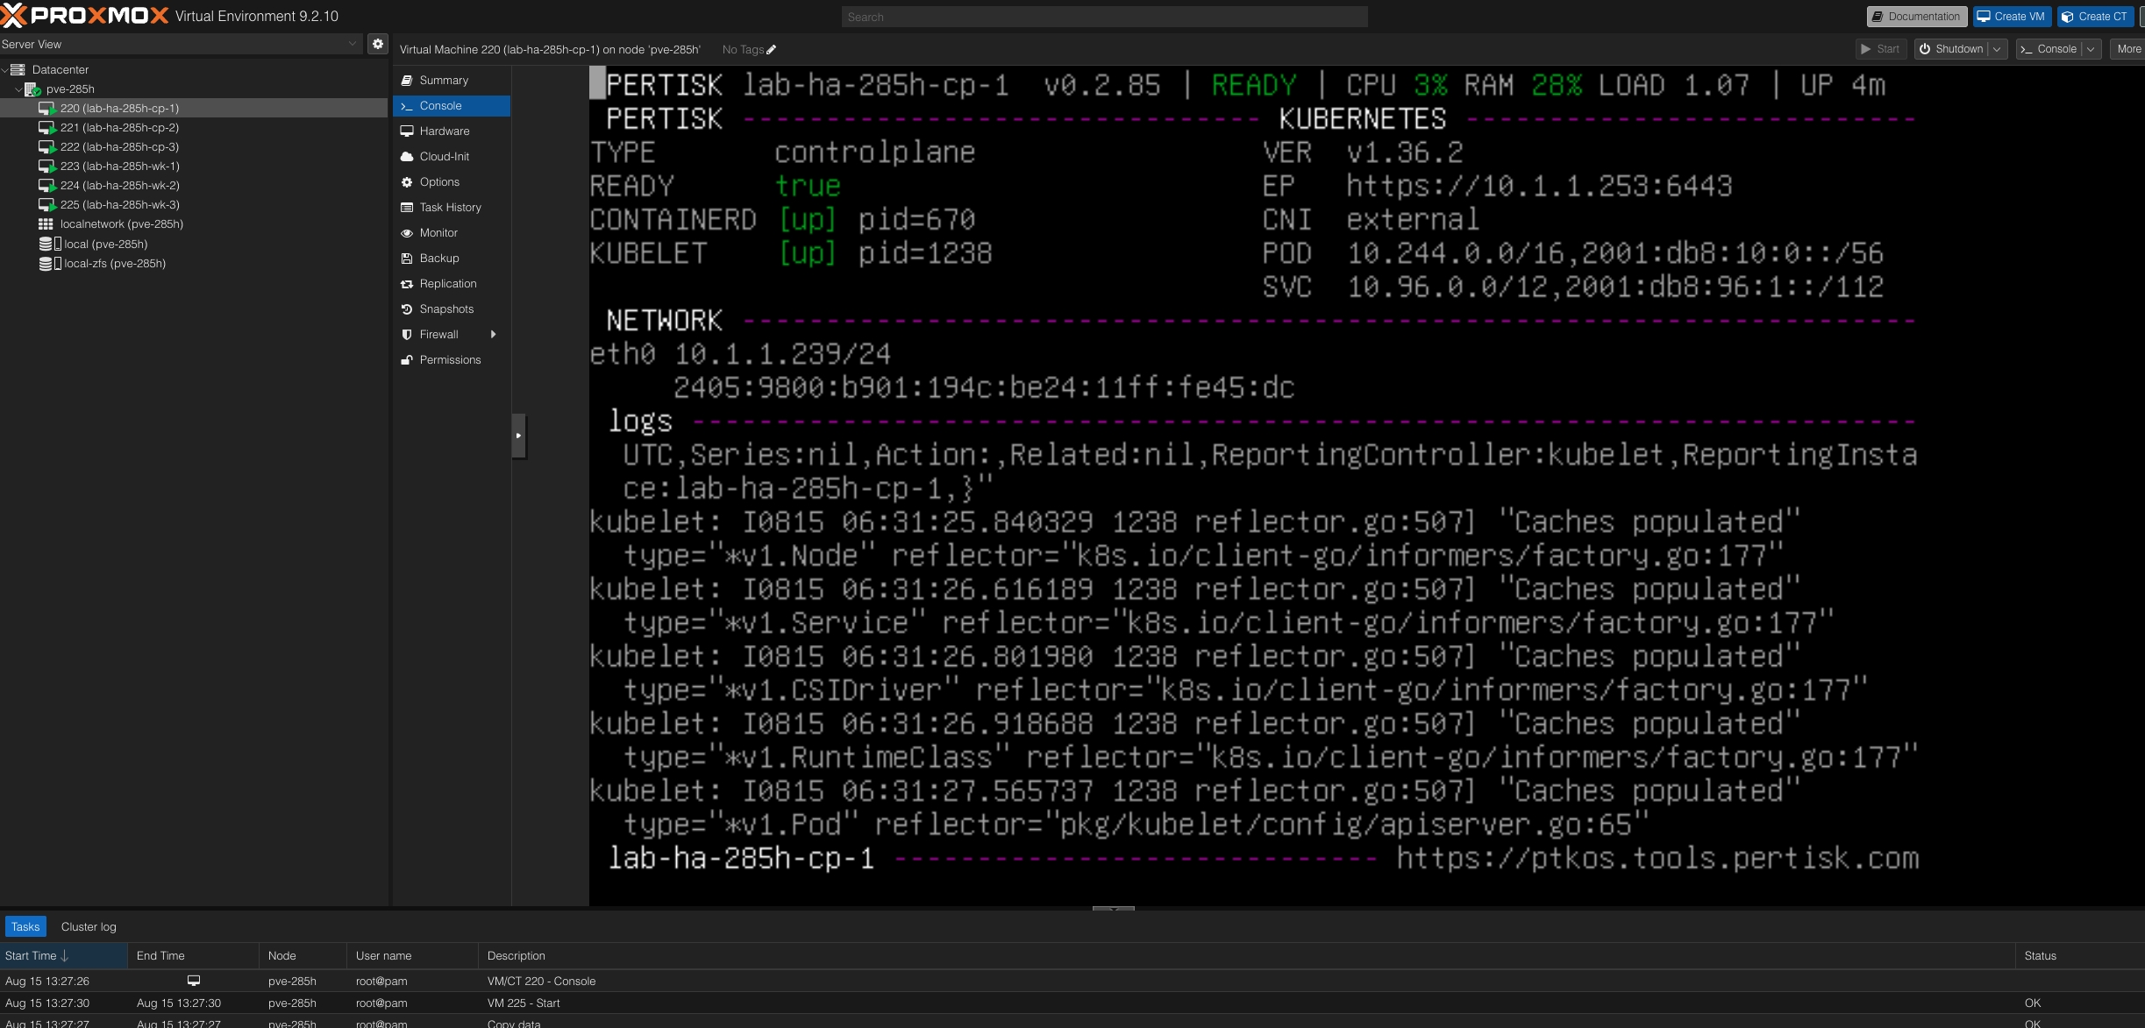
Task: Switch to the Tasks tab
Action: [x=25, y=926]
